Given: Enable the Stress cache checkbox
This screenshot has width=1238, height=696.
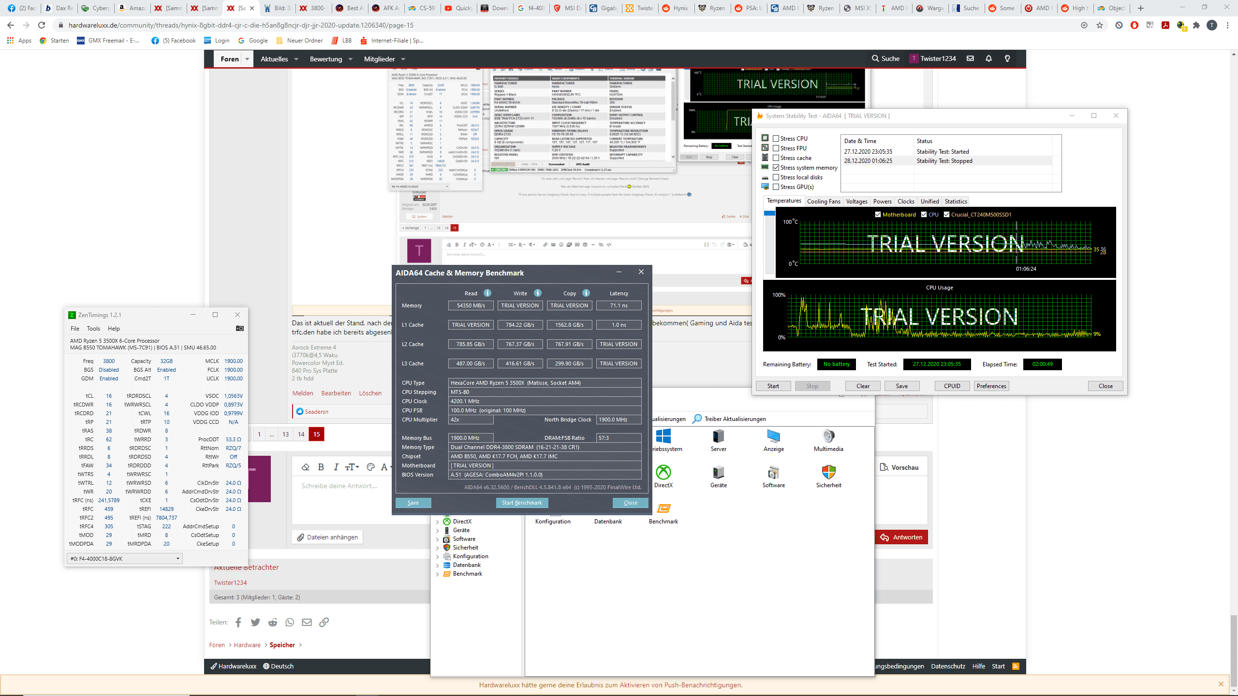Looking at the screenshot, I should [776, 158].
